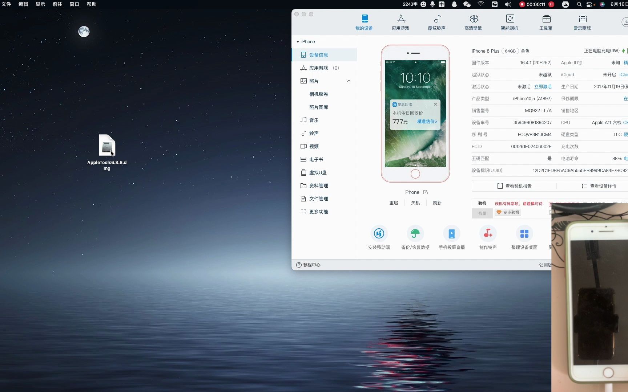Select 文件管理 in the sidebar
Viewport: 628px width, 392px height.
click(x=324, y=199)
